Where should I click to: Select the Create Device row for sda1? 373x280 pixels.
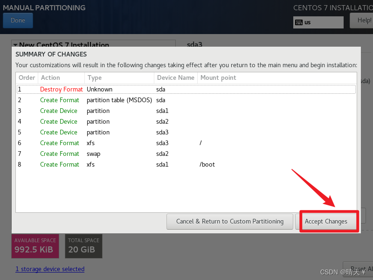point(186,111)
